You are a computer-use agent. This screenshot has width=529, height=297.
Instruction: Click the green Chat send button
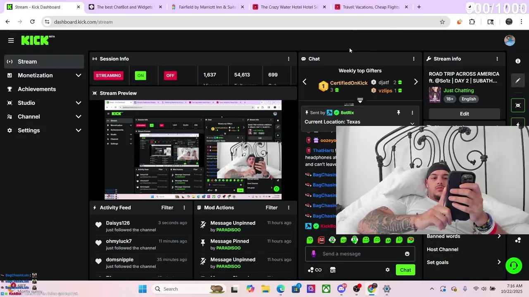[x=405, y=270]
